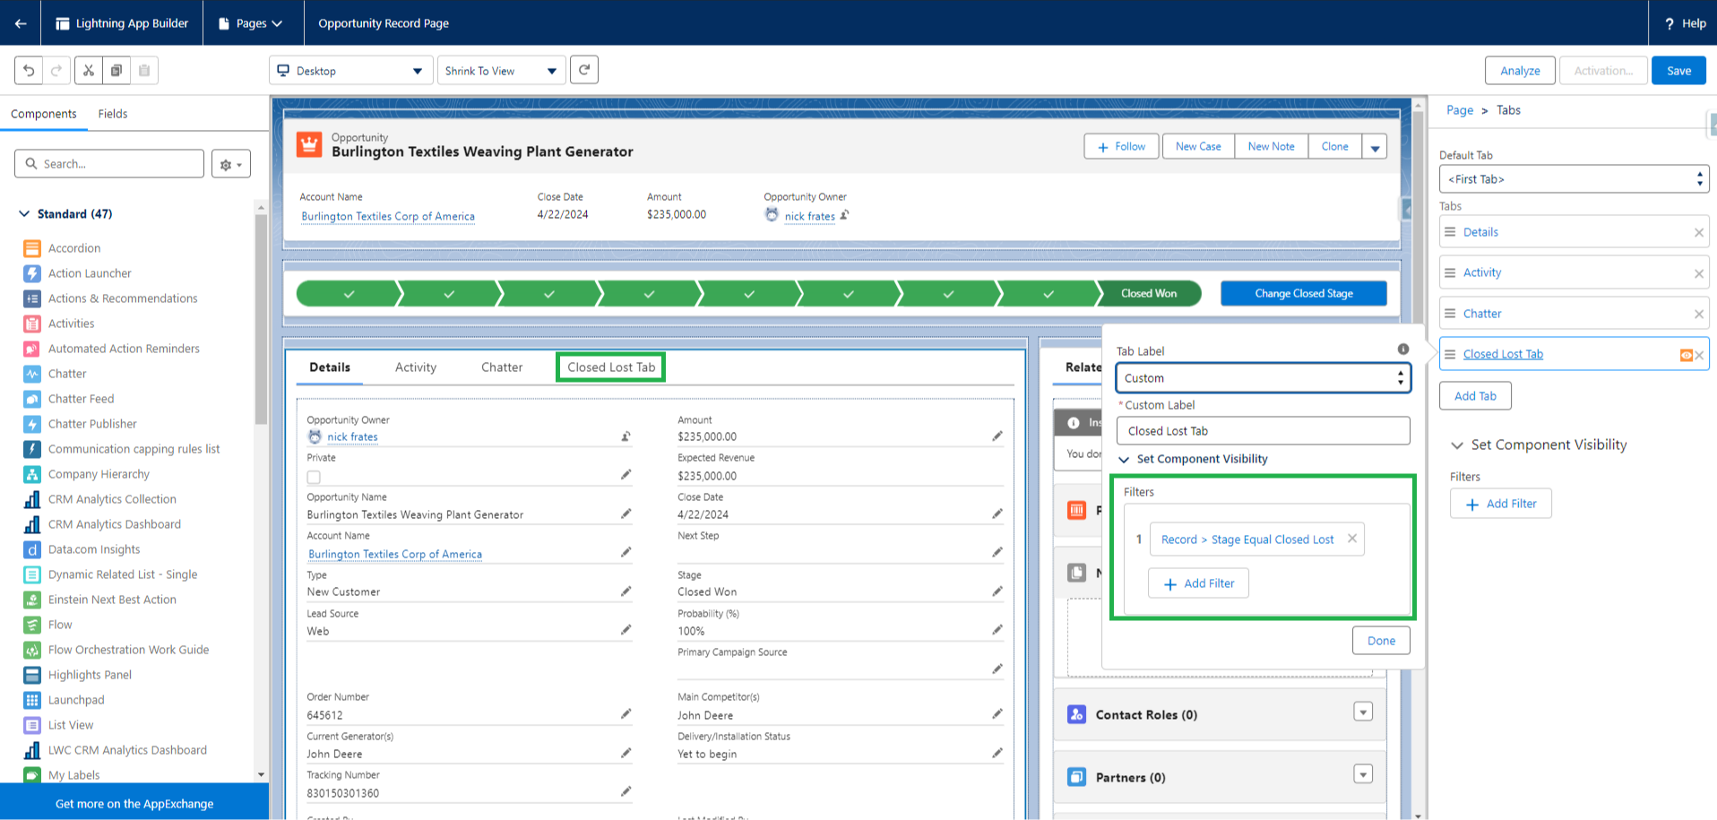
Task: Switch to the Fields tab
Action: [113, 114]
